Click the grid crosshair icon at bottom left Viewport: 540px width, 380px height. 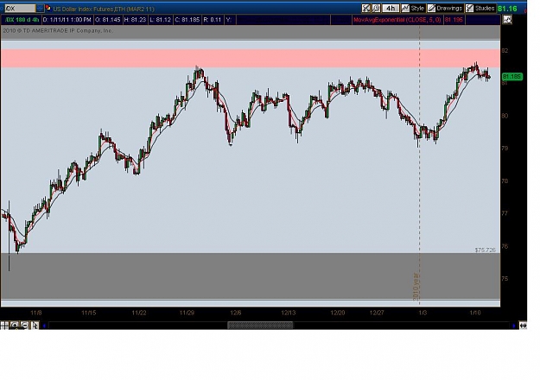pyautogui.click(x=4, y=326)
